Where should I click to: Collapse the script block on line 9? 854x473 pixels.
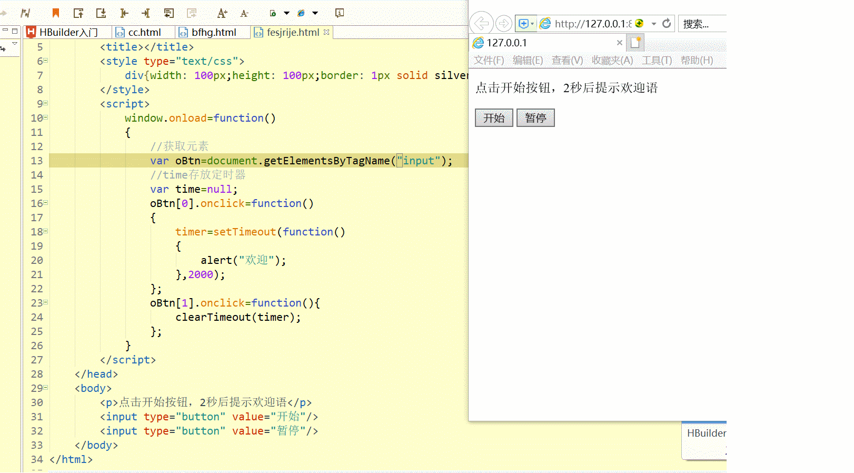[x=46, y=103]
